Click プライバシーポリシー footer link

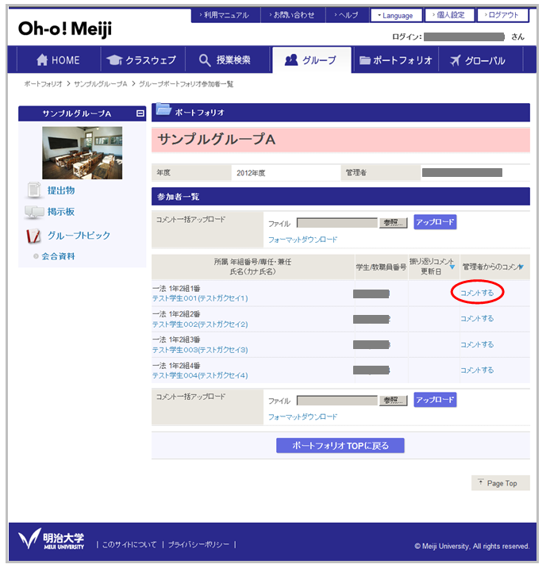[x=198, y=544]
